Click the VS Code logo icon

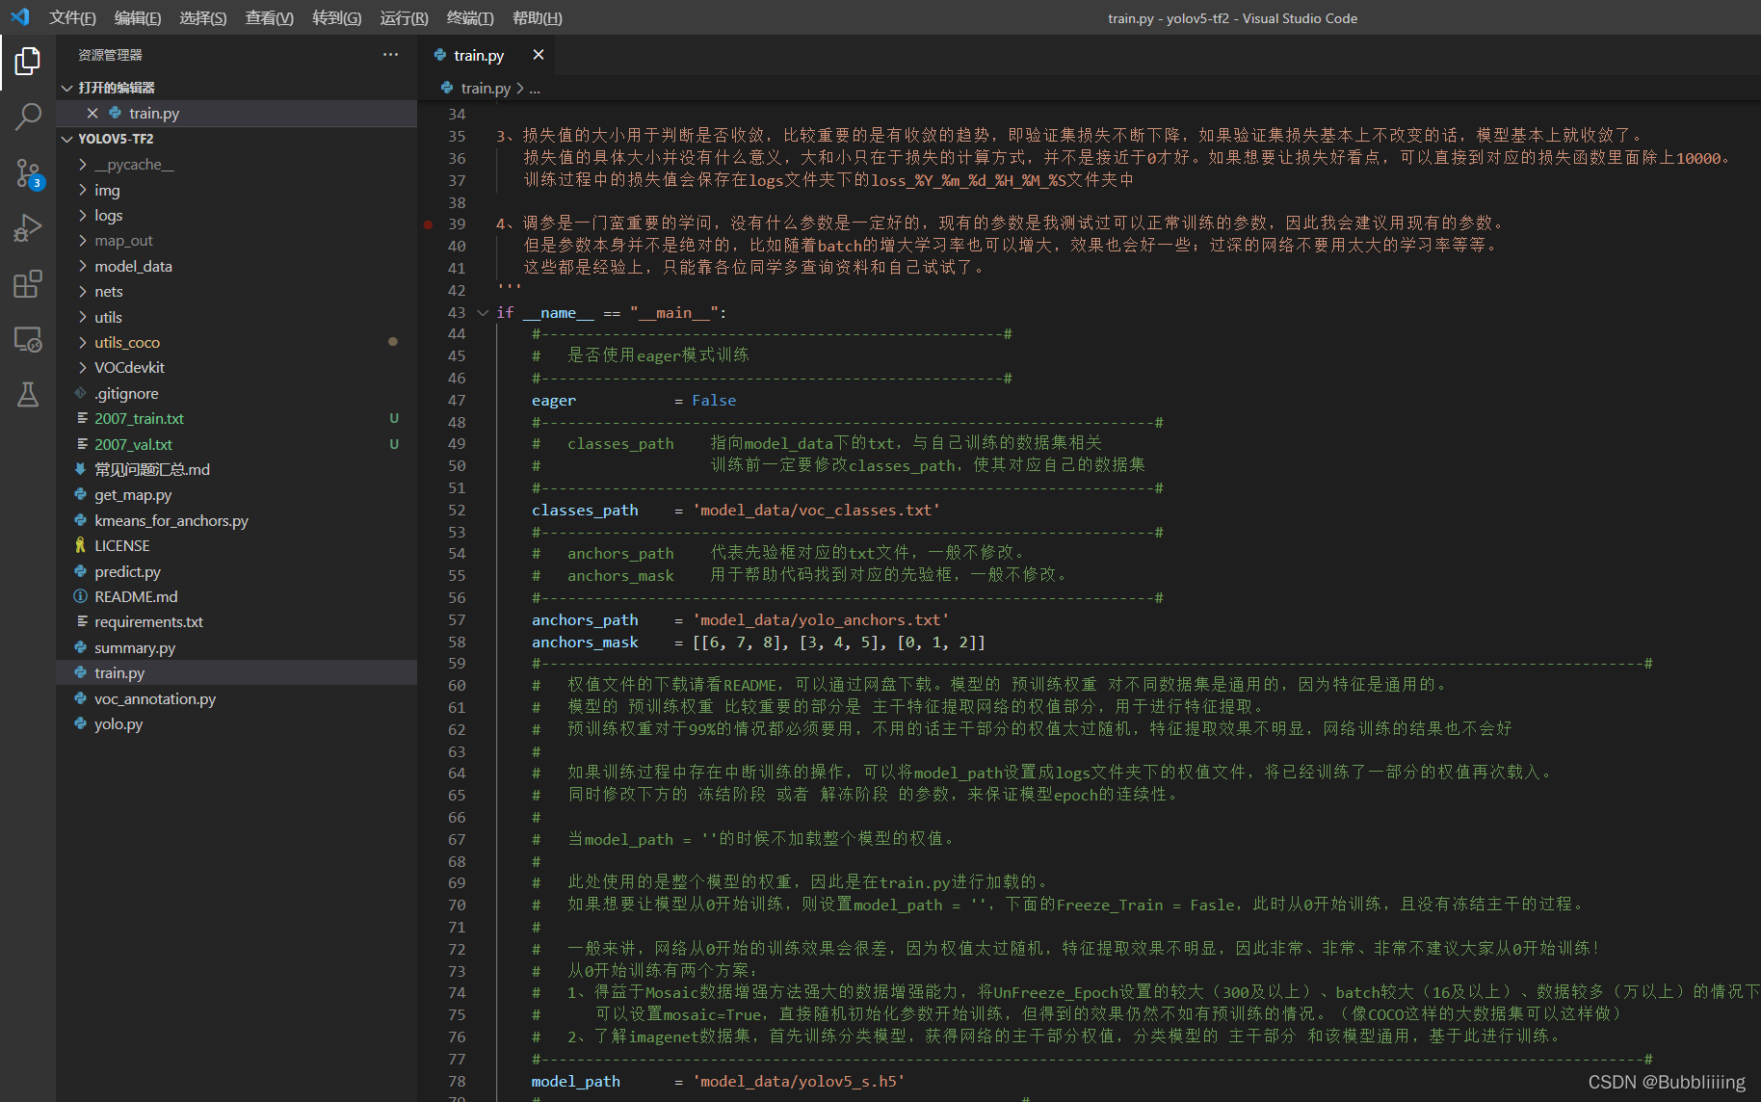(20, 17)
